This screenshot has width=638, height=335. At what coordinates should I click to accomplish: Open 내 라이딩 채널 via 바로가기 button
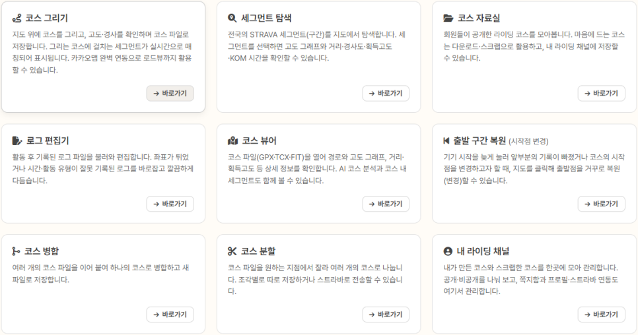click(x=602, y=315)
